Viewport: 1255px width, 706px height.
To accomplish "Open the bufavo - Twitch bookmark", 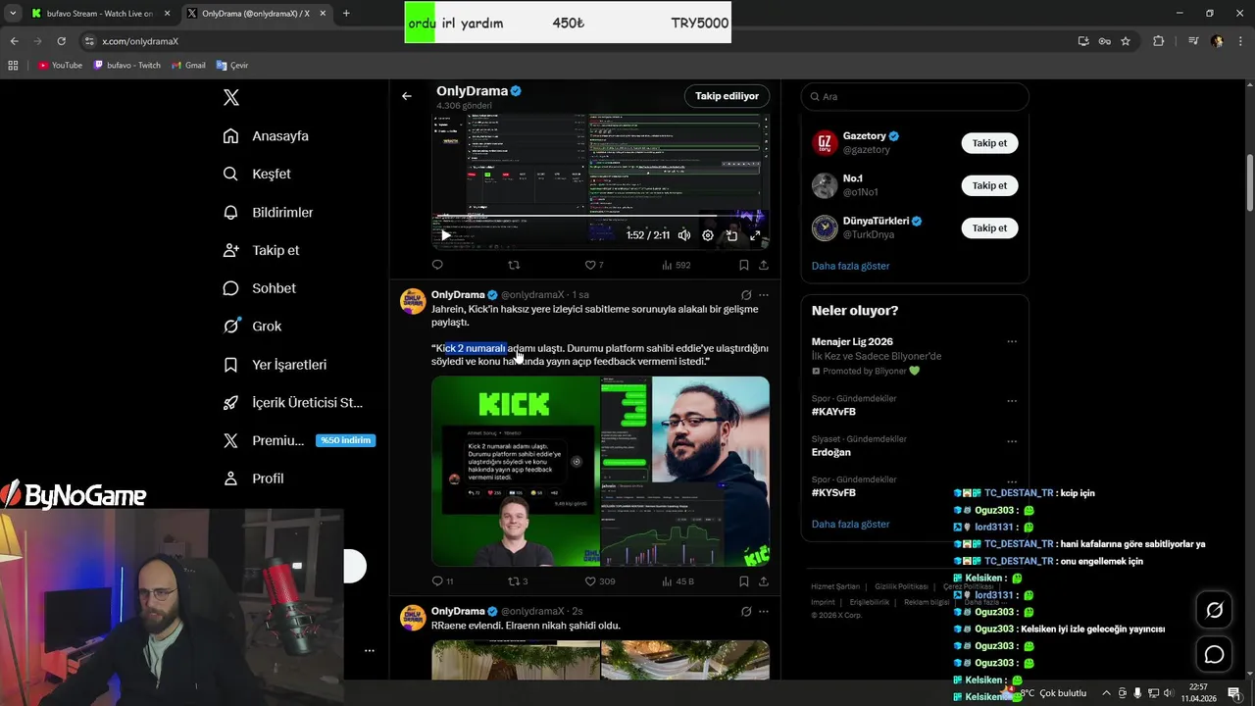I will (126, 66).
